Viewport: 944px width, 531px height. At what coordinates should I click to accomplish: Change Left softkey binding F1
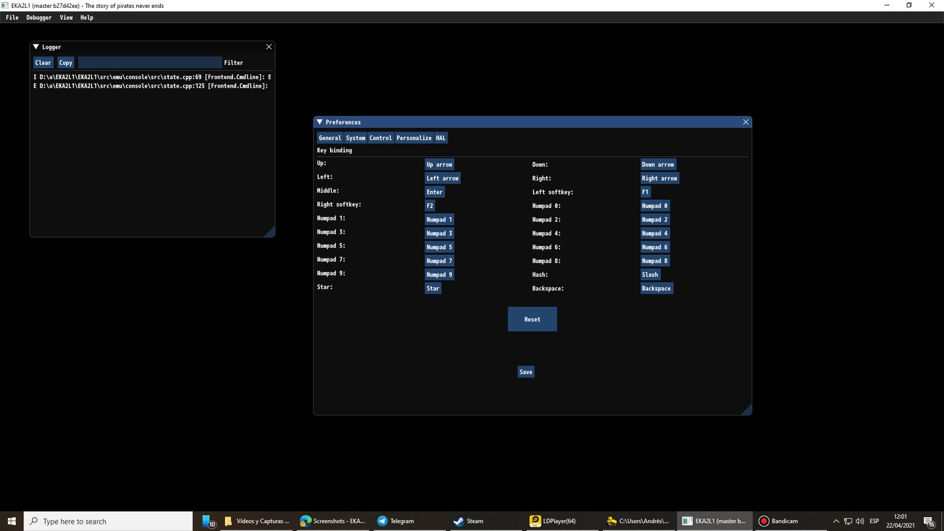coord(645,192)
